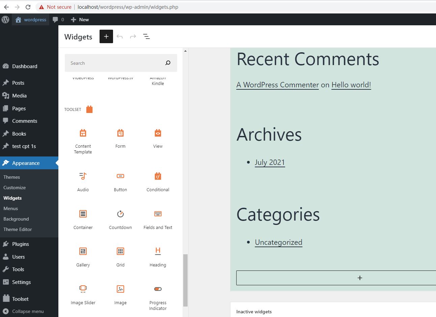Toggle the block inserter plus button
Viewport: 436px width, 317px height.
(x=106, y=36)
